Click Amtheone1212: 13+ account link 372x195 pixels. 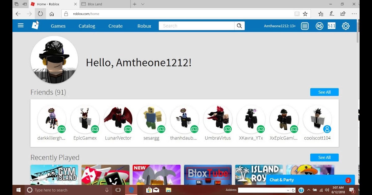280,26
